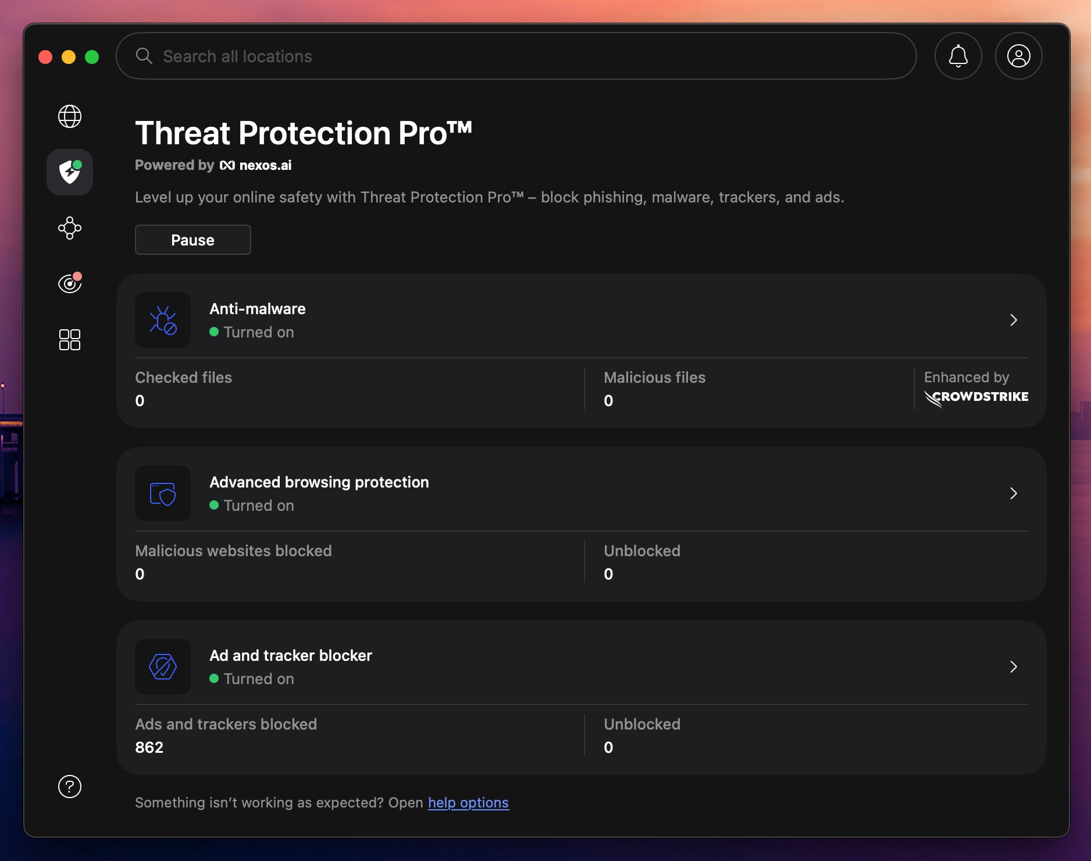Click the Checked files label
The height and width of the screenshot is (861, 1091).
point(183,378)
